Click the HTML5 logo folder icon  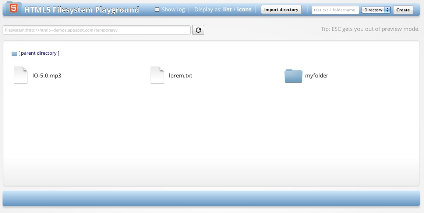(x=14, y=7)
